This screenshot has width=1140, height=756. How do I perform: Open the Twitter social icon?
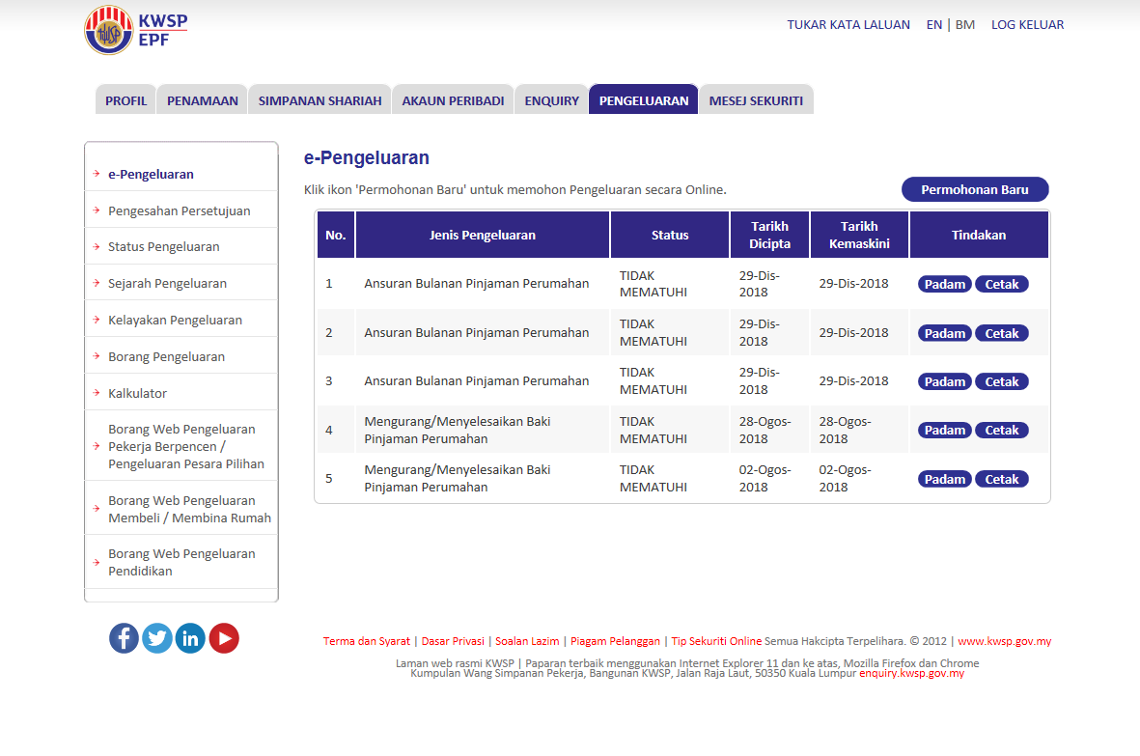157,638
